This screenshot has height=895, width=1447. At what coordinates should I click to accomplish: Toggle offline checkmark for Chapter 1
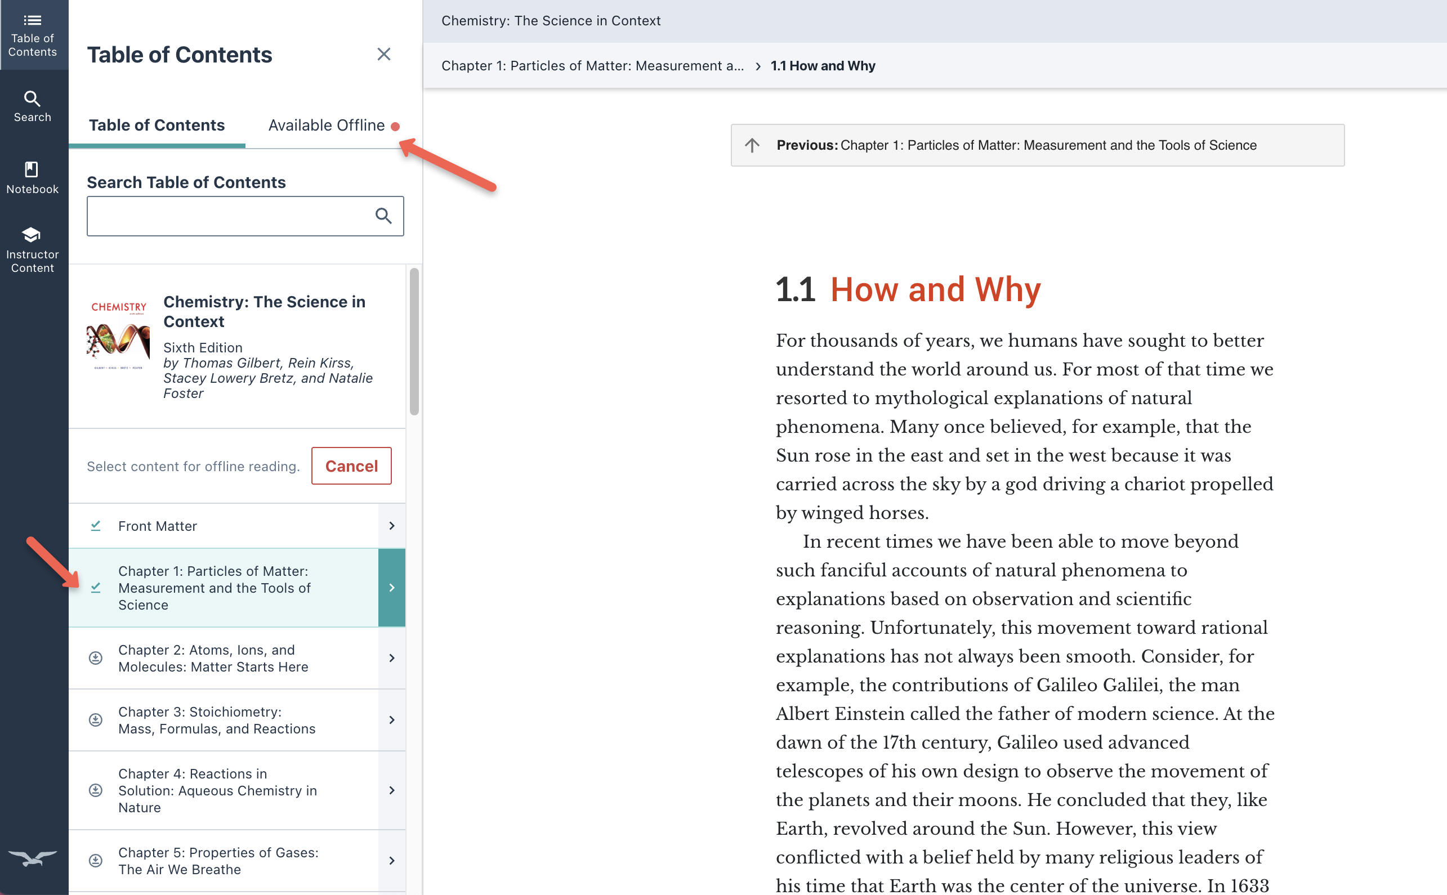pos(95,587)
